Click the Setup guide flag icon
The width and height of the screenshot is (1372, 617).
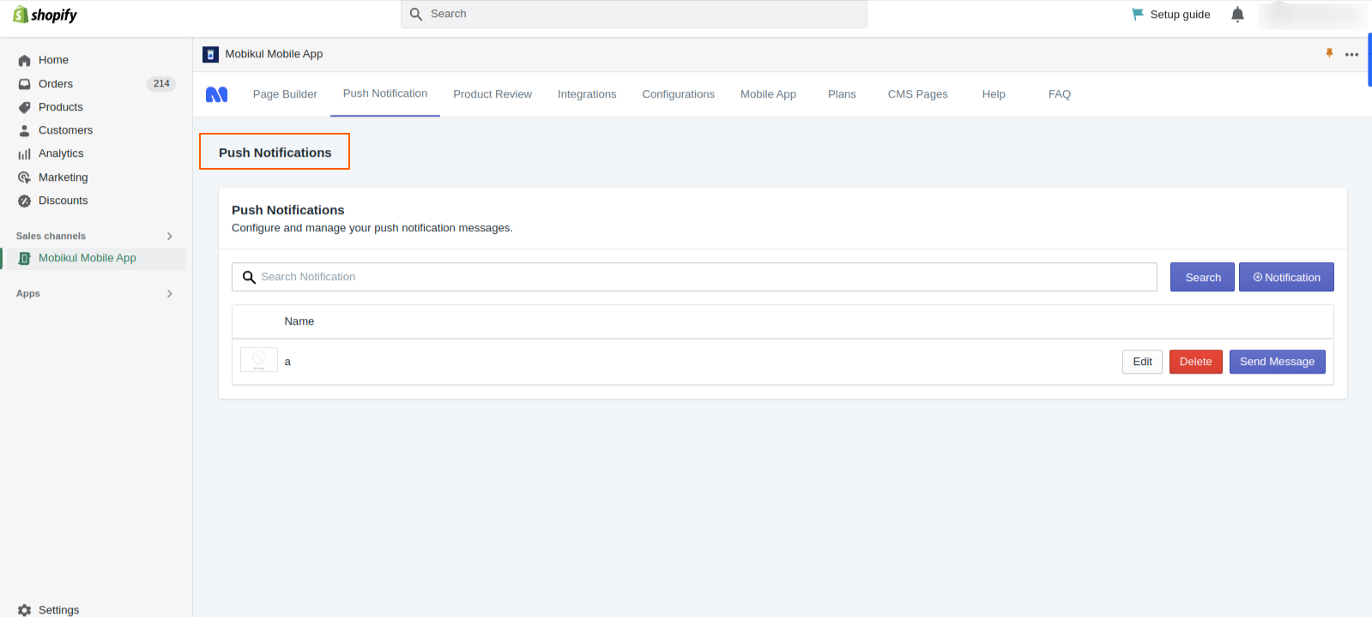1138,14
